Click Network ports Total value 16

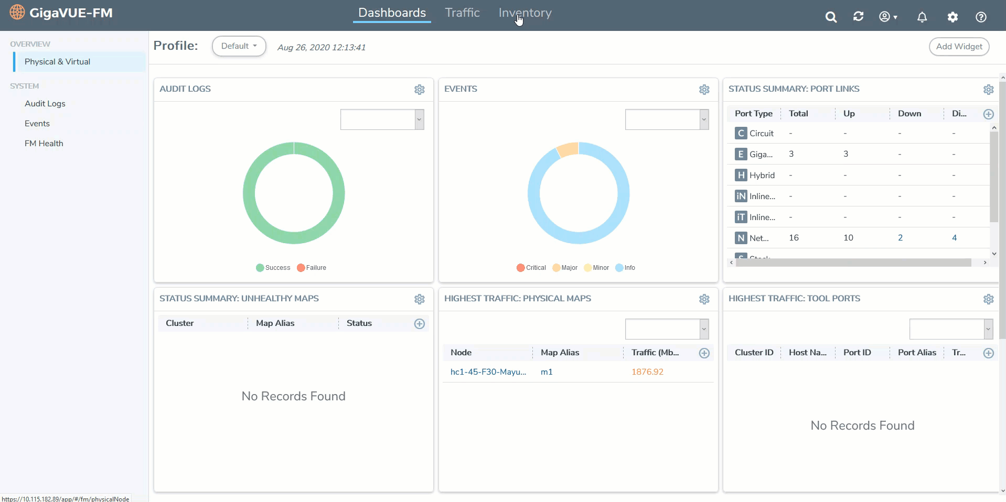click(794, 238)
